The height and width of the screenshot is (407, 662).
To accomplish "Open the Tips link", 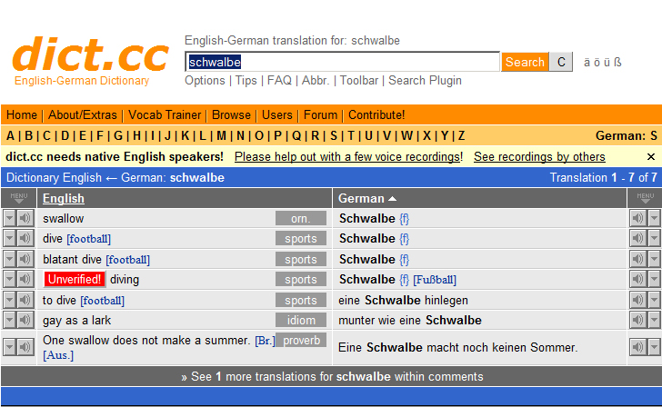I will [x=246, y=80].
